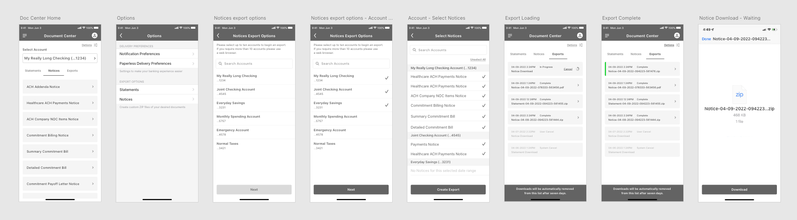
Task: Click loading spinner beside Cancel in Export Loading
Action: (x=578, y=69)
